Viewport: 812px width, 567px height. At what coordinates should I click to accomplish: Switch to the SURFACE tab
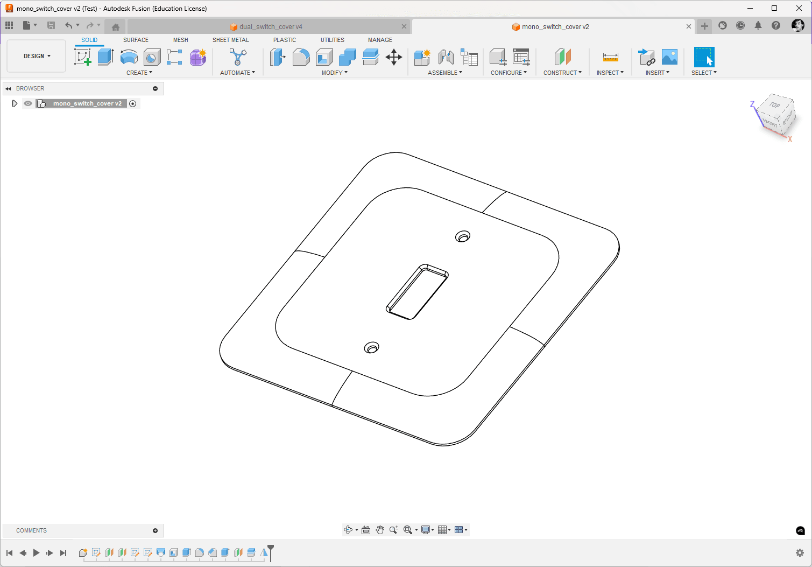136,40
